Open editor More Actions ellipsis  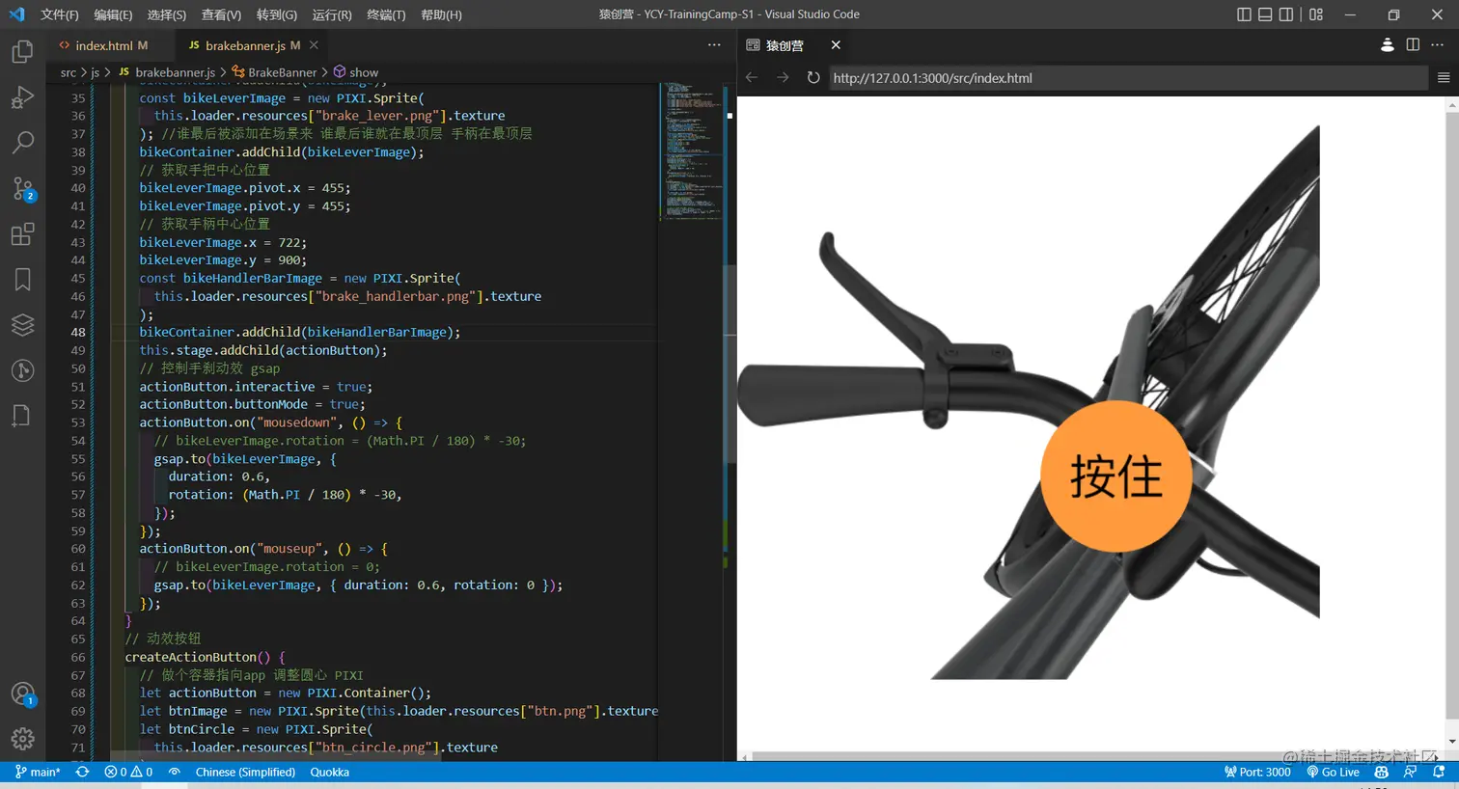pos(714,45)
